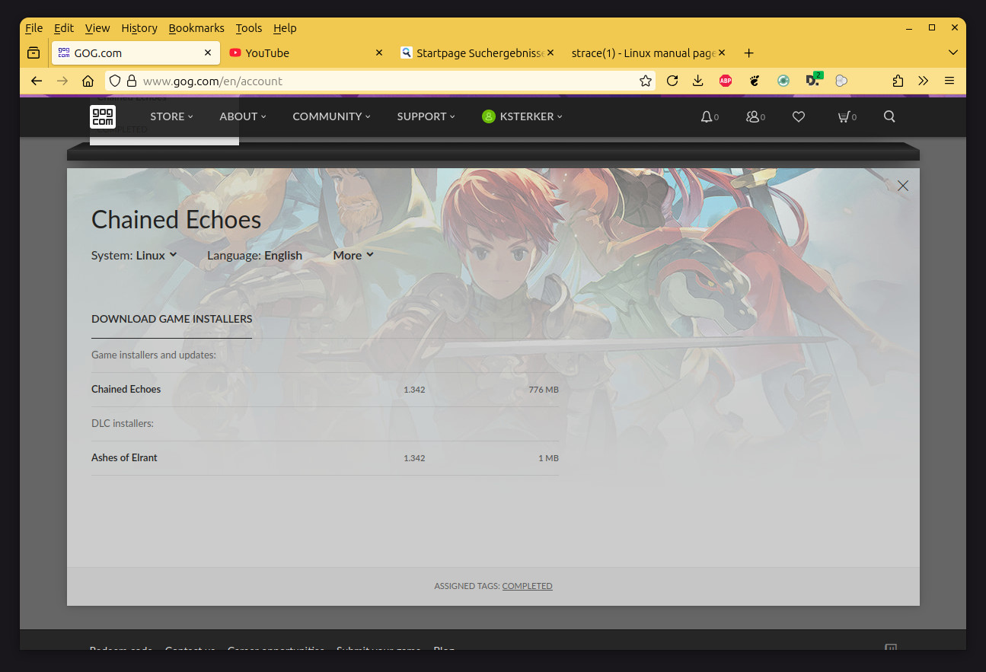Select the 776 MB size text
Image resolution: width=986 pixels, height=672 pixels.
coord(544,390)
